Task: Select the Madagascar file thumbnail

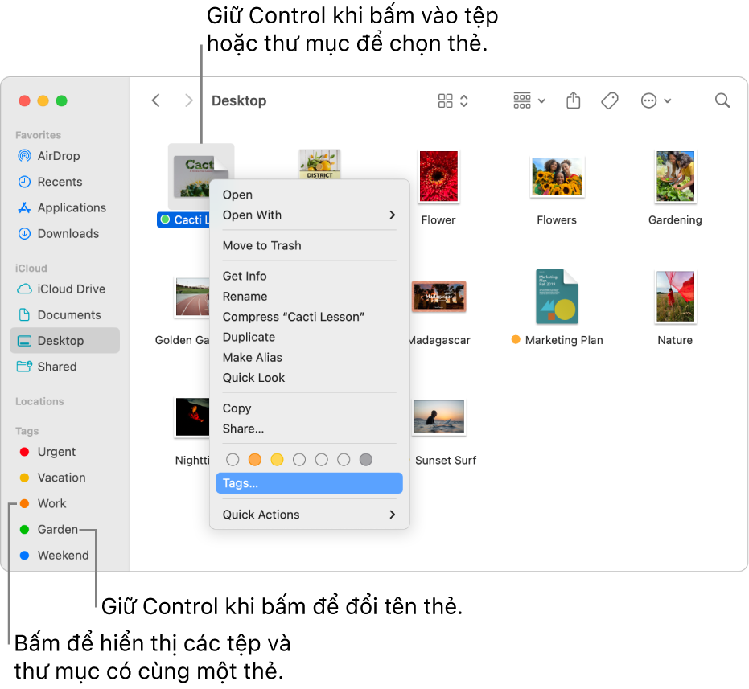Action: [x=438, y=297]
